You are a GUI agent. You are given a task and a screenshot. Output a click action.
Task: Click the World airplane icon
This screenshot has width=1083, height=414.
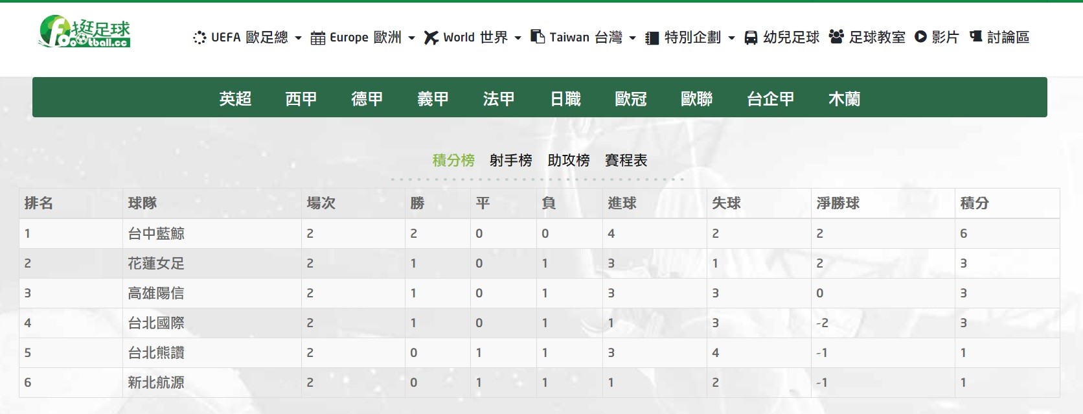[x=431, y=38]
